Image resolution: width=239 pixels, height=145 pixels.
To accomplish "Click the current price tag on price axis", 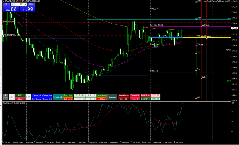I will [235, 28].
